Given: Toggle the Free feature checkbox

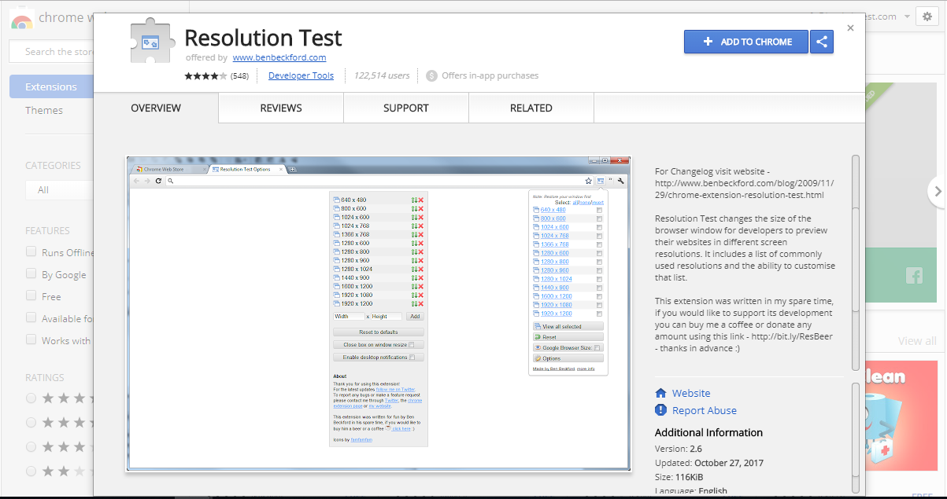Looking at the screenshot, I should 31,295.
